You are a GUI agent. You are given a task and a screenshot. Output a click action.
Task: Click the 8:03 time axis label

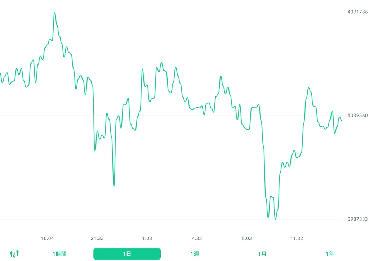(247, 238)
